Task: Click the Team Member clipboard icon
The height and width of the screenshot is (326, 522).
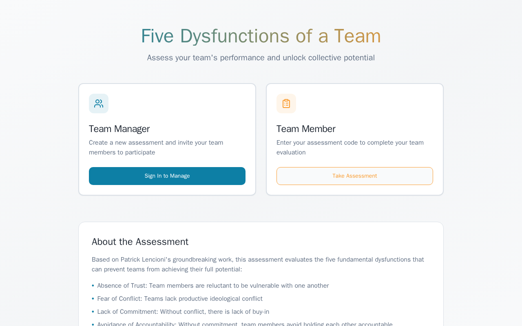Action: (x=286, y=104)
